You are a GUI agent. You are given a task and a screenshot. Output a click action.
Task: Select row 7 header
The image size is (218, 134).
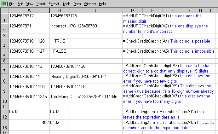coord(4,69)
